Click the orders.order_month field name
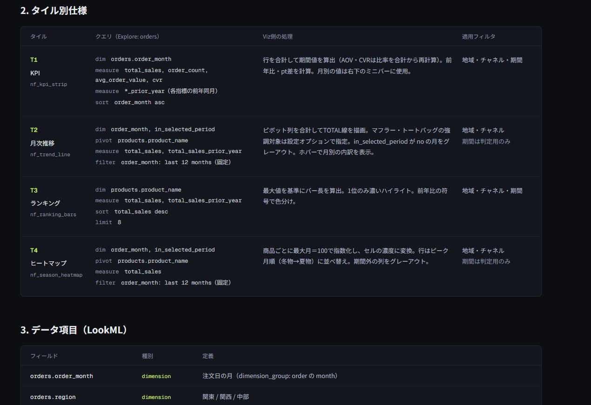The image size is (591, 405). point(61,376)
